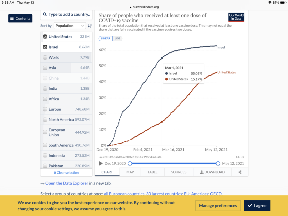Screen dimensions: 288x216
Task: Click the Clear selection X icon
Action: (55, 173)
